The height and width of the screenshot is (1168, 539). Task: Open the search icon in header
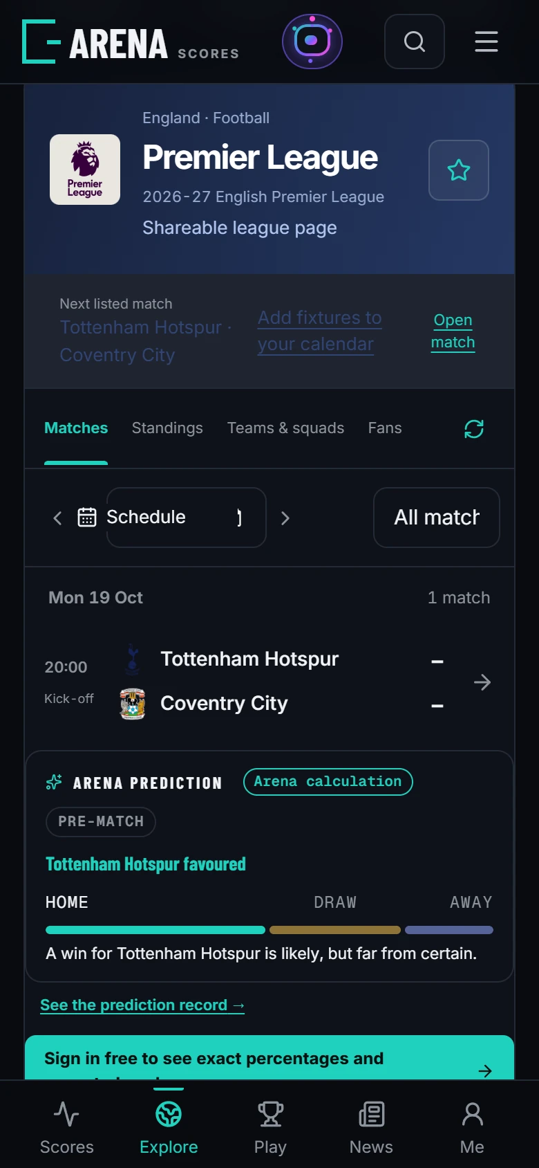click(x=415, y=42)
